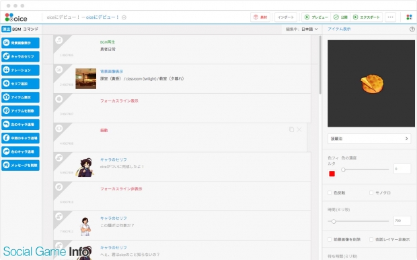Add a 背景画像表示 background command
The width and height of the screenshot is (417, 260).
point(20,43)
